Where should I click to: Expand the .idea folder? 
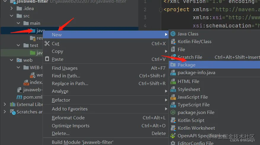click(x=12, y=8)
